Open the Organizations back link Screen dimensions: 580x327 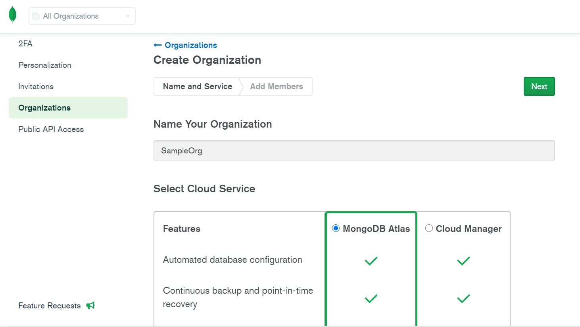(191, 45)
